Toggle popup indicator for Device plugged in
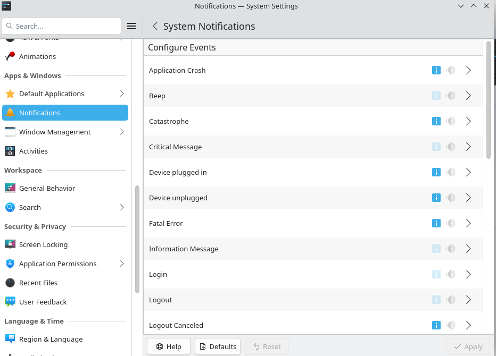The height and width of the screenshot is (356, 496). 436,172
